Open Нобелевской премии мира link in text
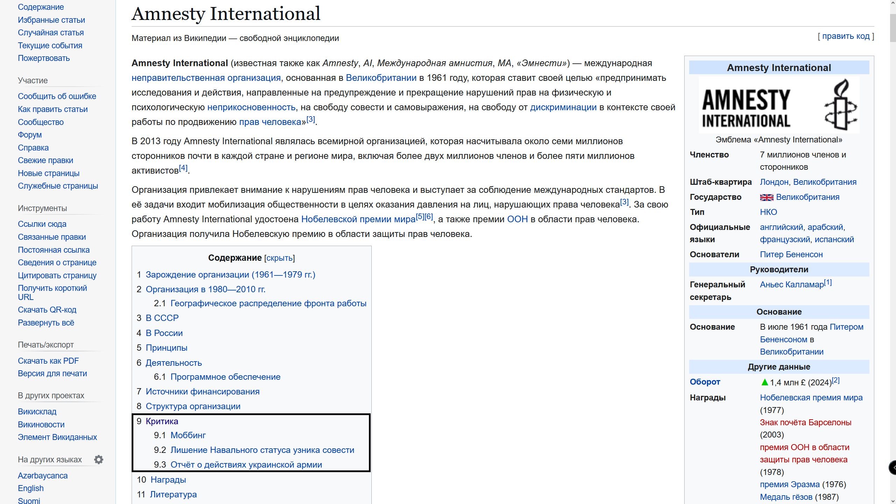This screenshot has width=896, height=504. (358, 219)
